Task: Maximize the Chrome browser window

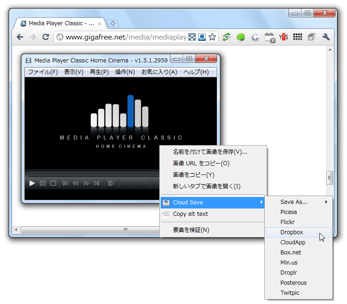Action: 308,13
